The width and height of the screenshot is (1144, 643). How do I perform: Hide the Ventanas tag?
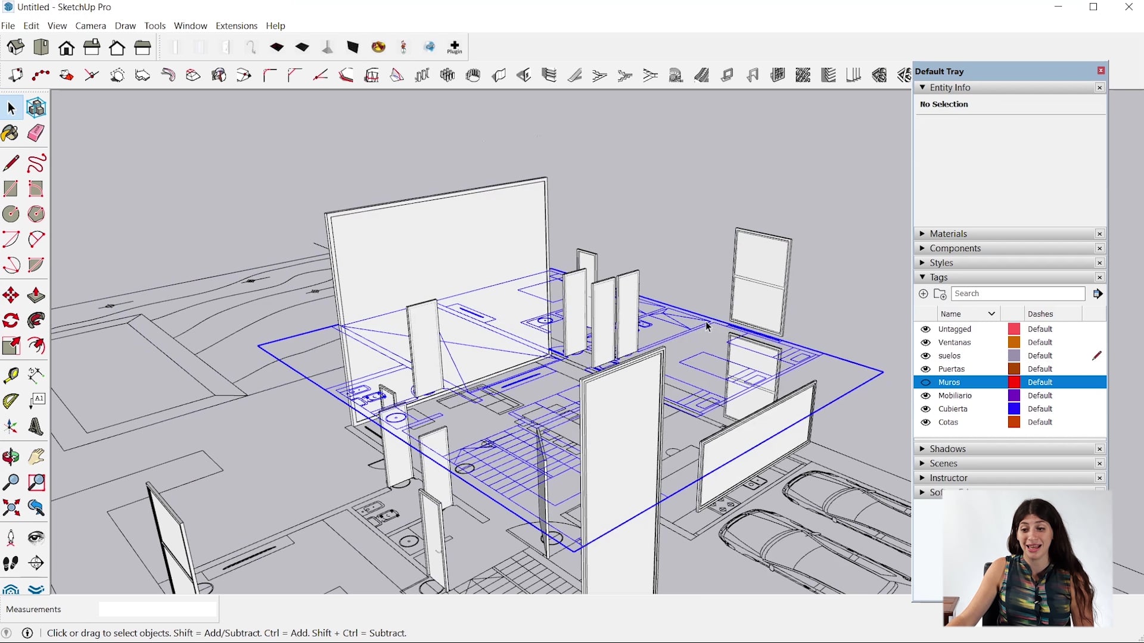tap(926, 342)
